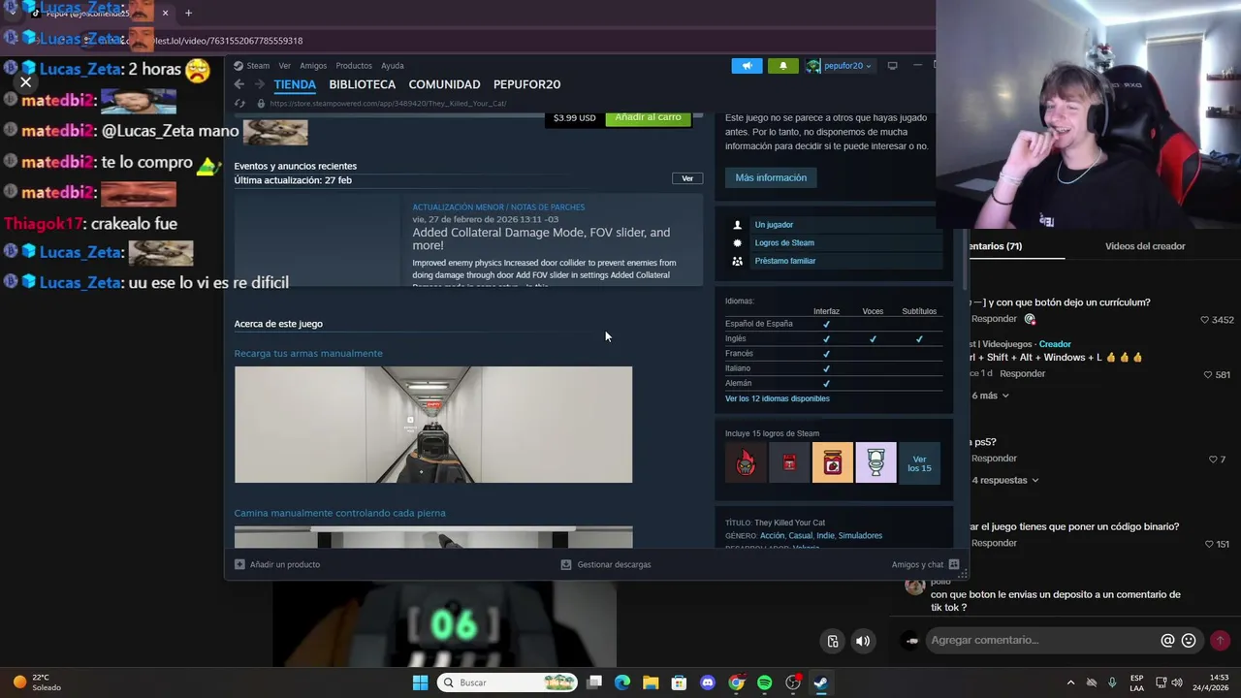This screenshot has width=1241, height=698.
Task: Select TIENDA tab
Action: [x=295, y=84]
